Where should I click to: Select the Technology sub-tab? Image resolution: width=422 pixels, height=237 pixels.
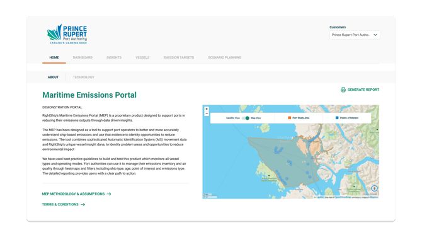pos(83,78)
